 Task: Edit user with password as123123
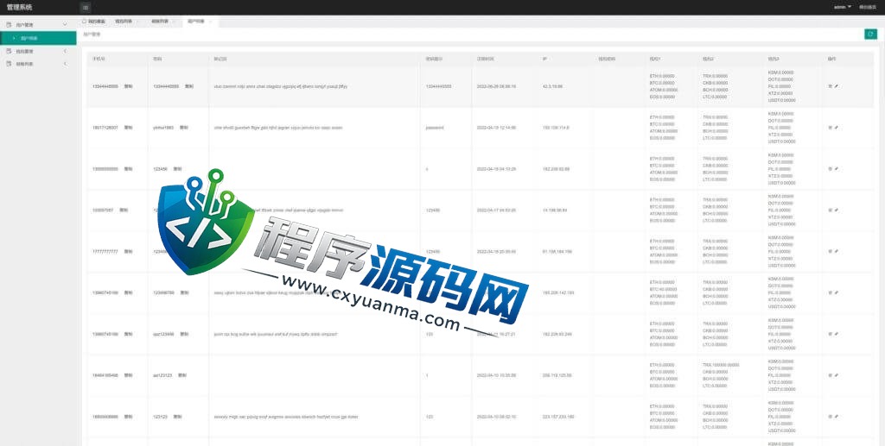coord(836,375)
